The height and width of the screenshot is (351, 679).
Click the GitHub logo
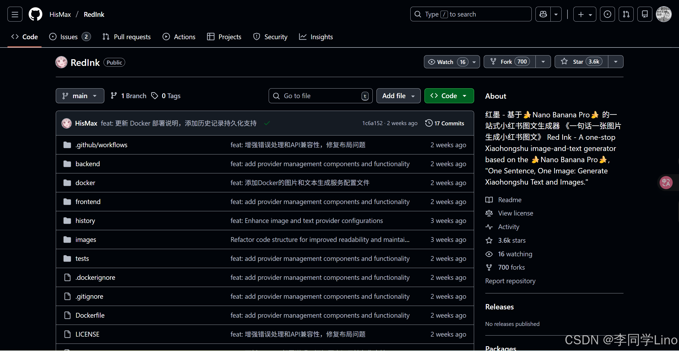[x=35, y=14]
